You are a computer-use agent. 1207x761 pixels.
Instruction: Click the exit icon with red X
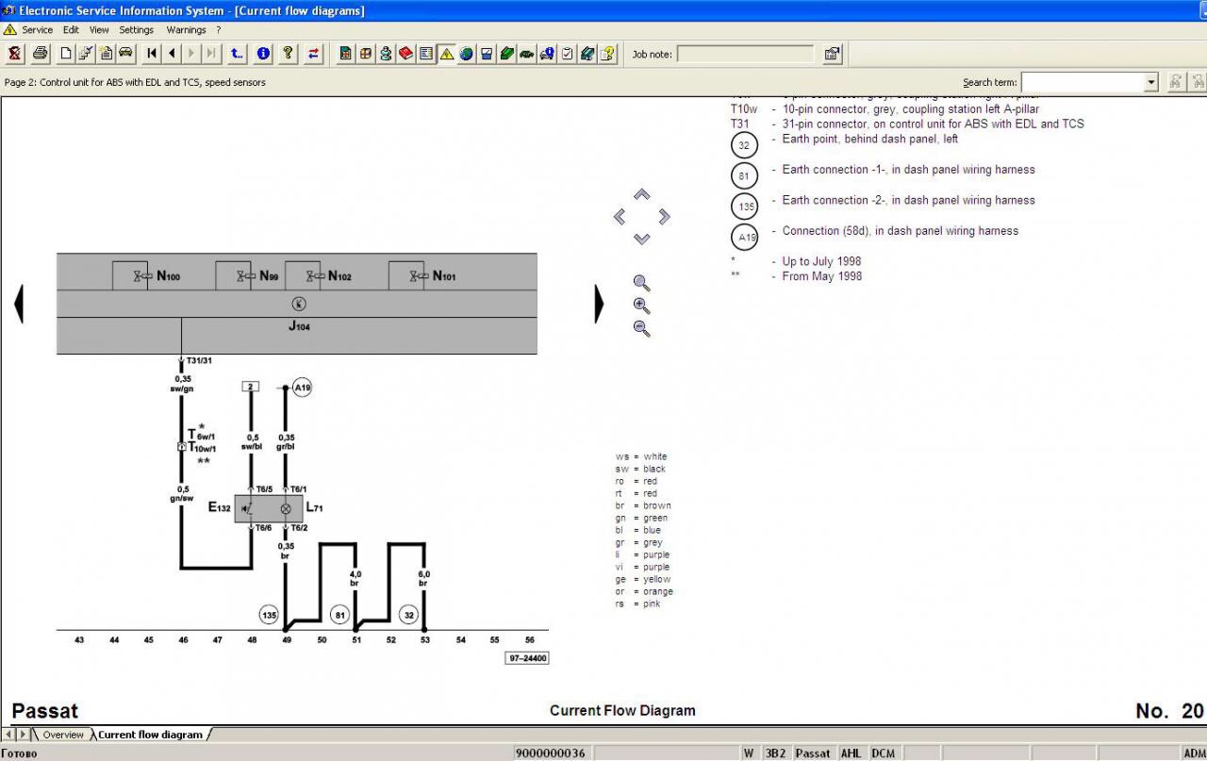(x=15, y=54)
